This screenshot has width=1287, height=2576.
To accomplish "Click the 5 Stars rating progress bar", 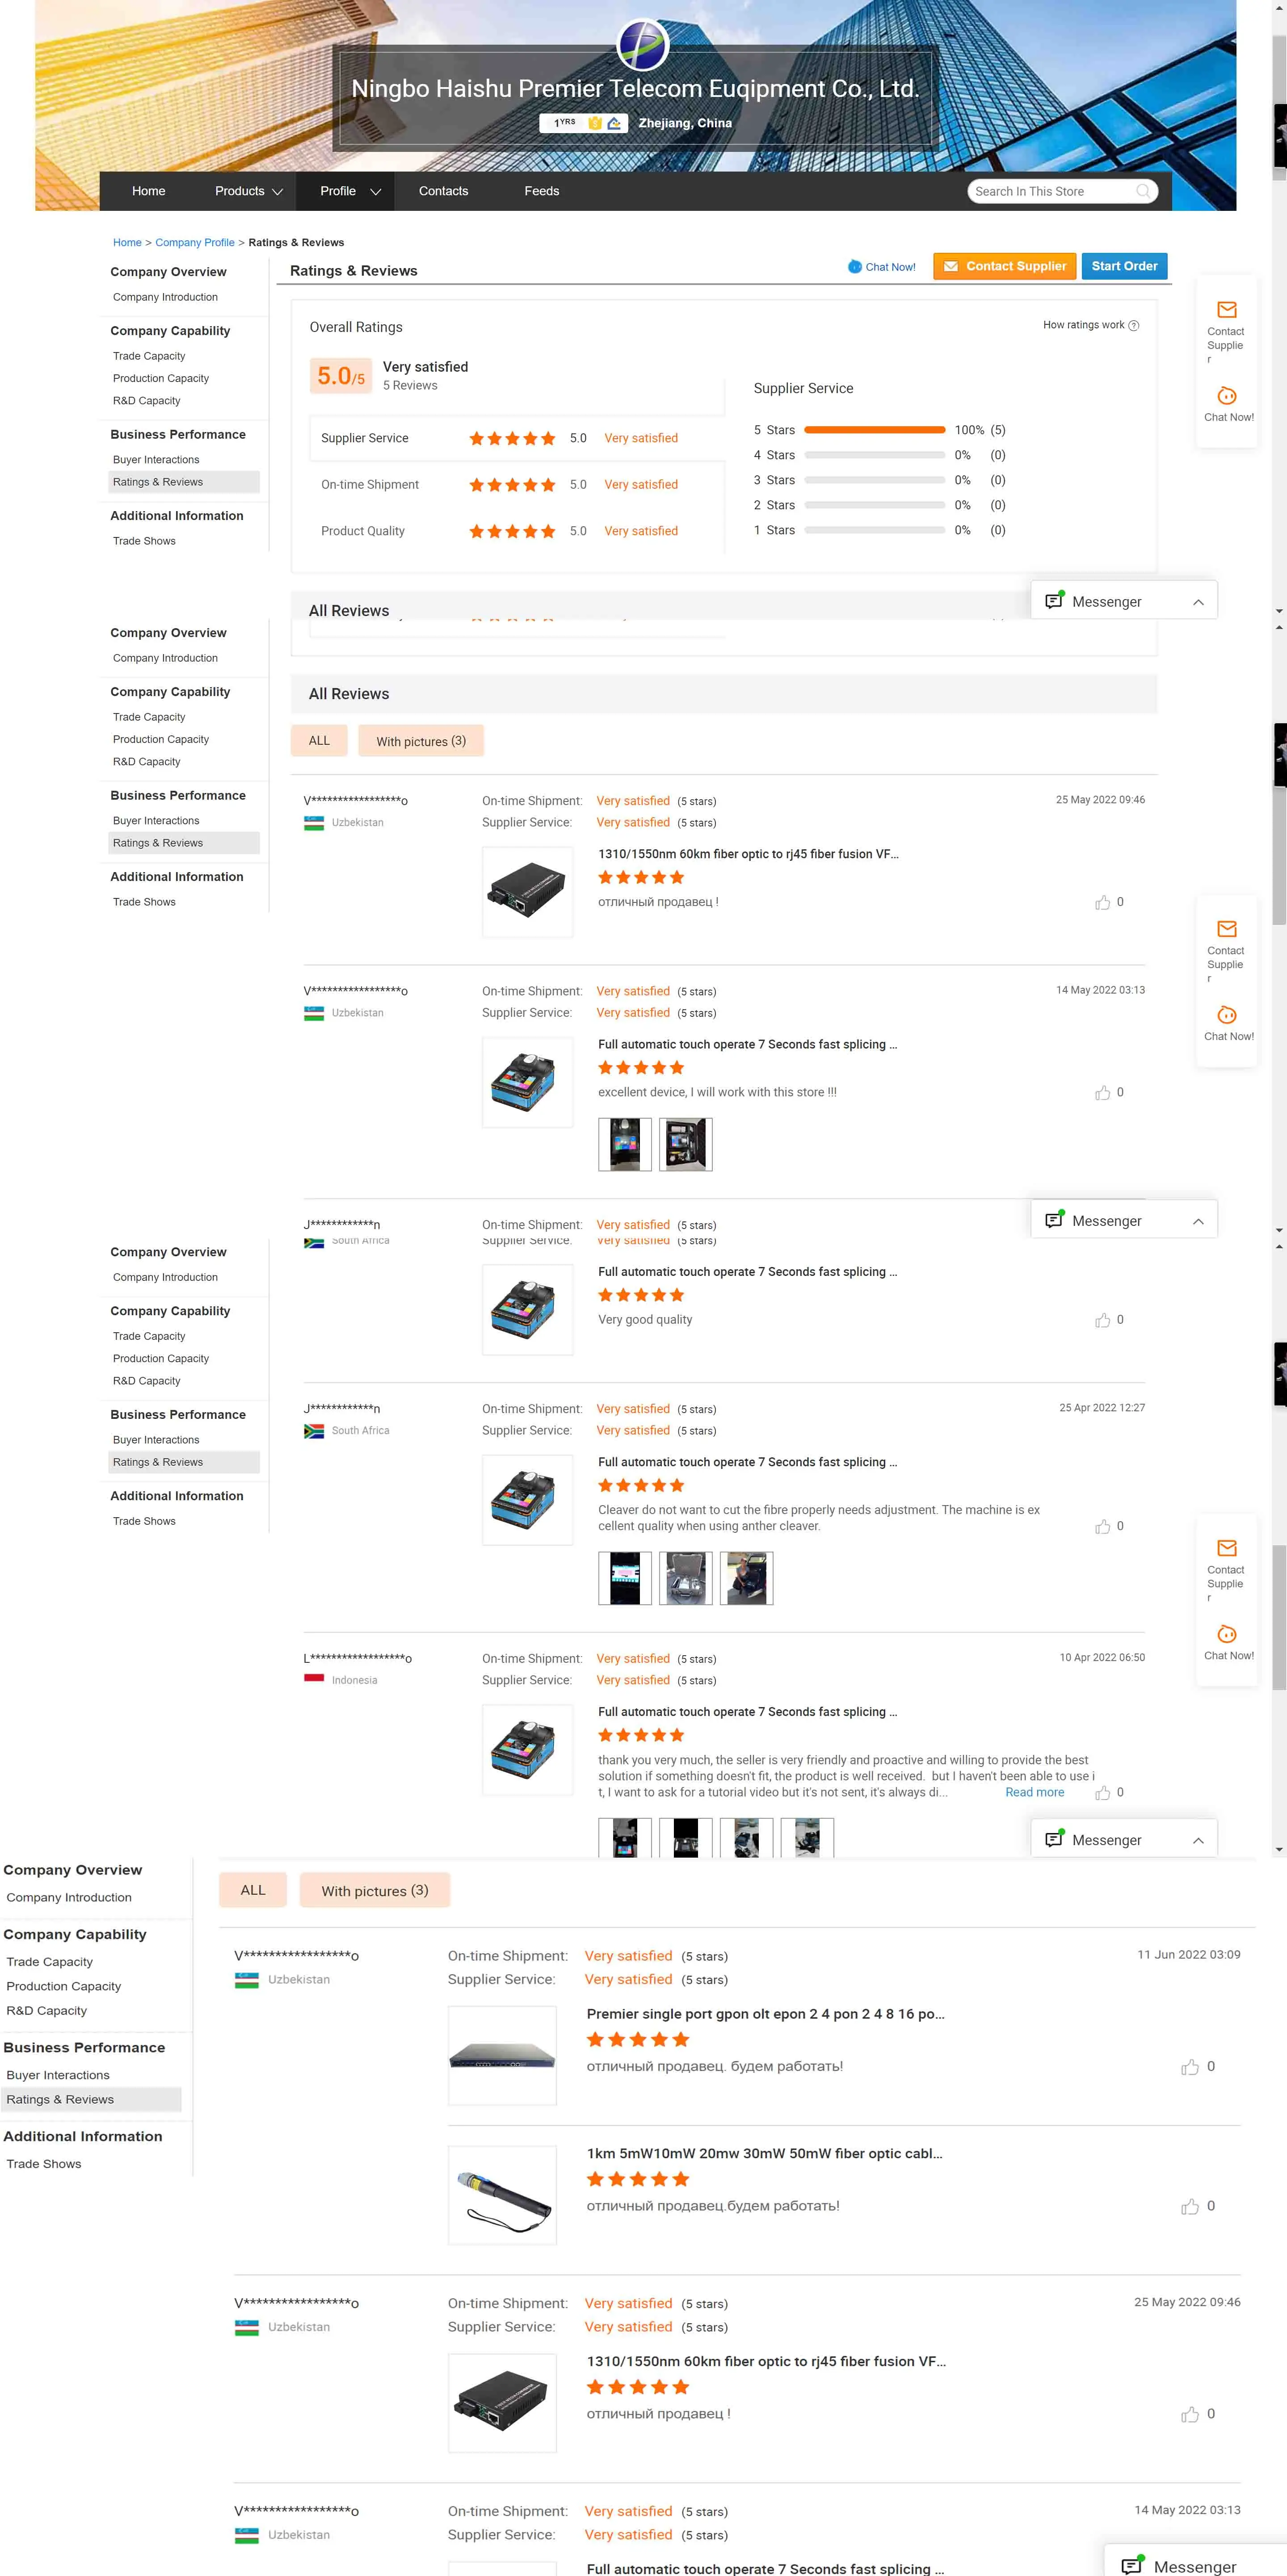I will point(874,430).
